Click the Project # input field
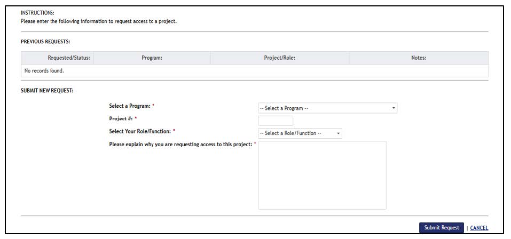Screen dimensions: 511x239 (x=276, y=121)
